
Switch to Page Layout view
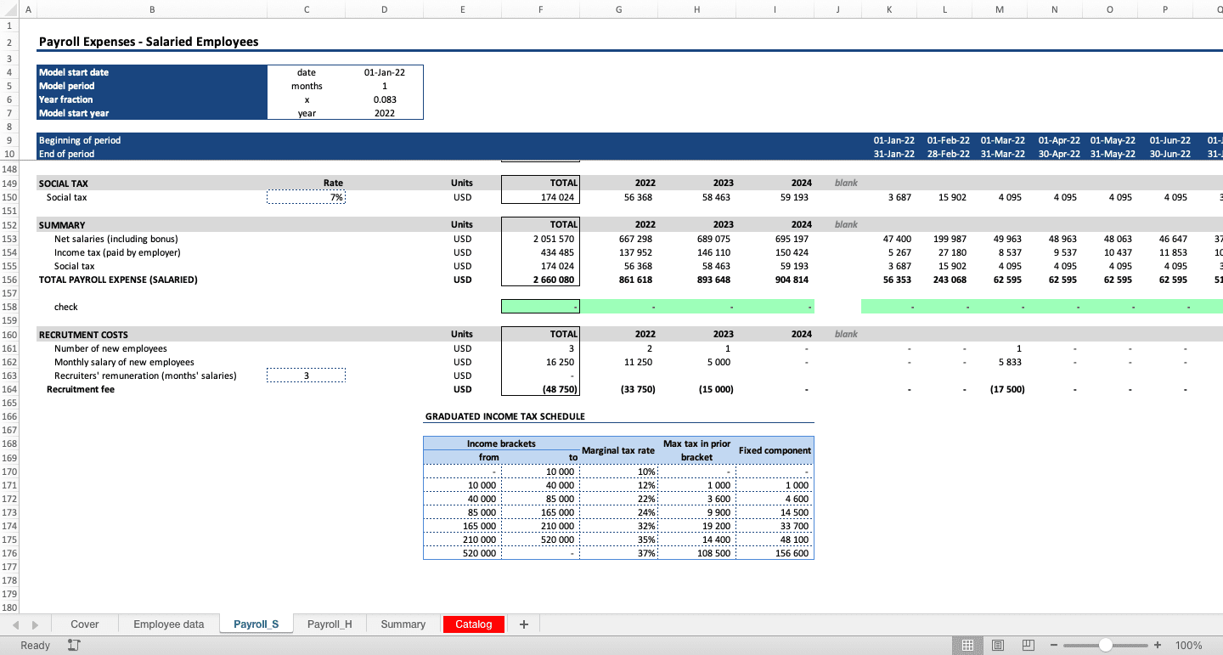click(x=998, y=646)
